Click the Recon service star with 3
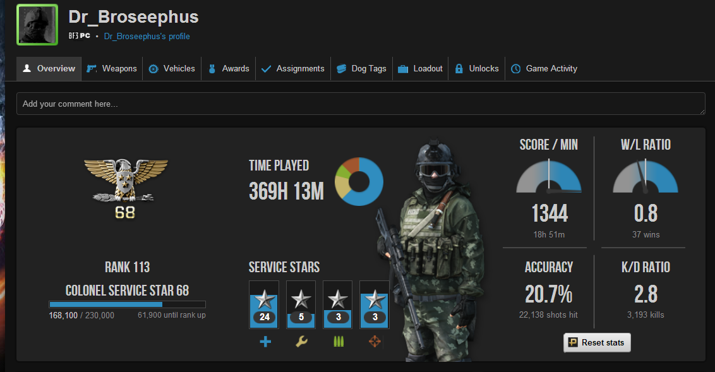Image resolution: width=715 pixels, height=372 pixels. coord(375,304)
